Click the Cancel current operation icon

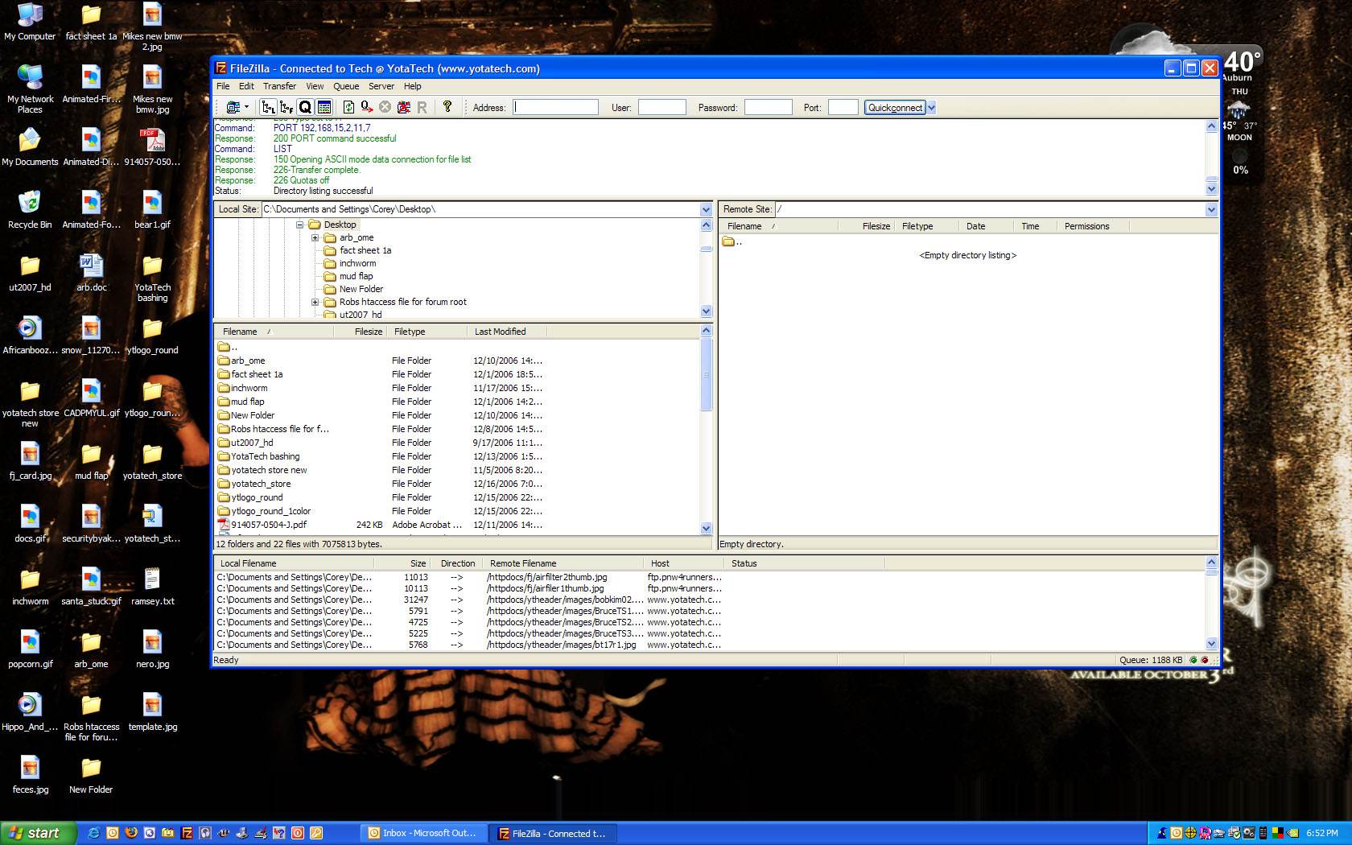pyautogui.click(x=385, y=107)
